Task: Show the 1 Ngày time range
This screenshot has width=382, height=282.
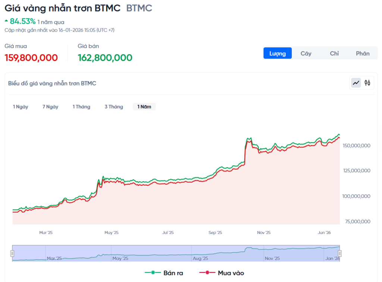Action: coord(21,107)
